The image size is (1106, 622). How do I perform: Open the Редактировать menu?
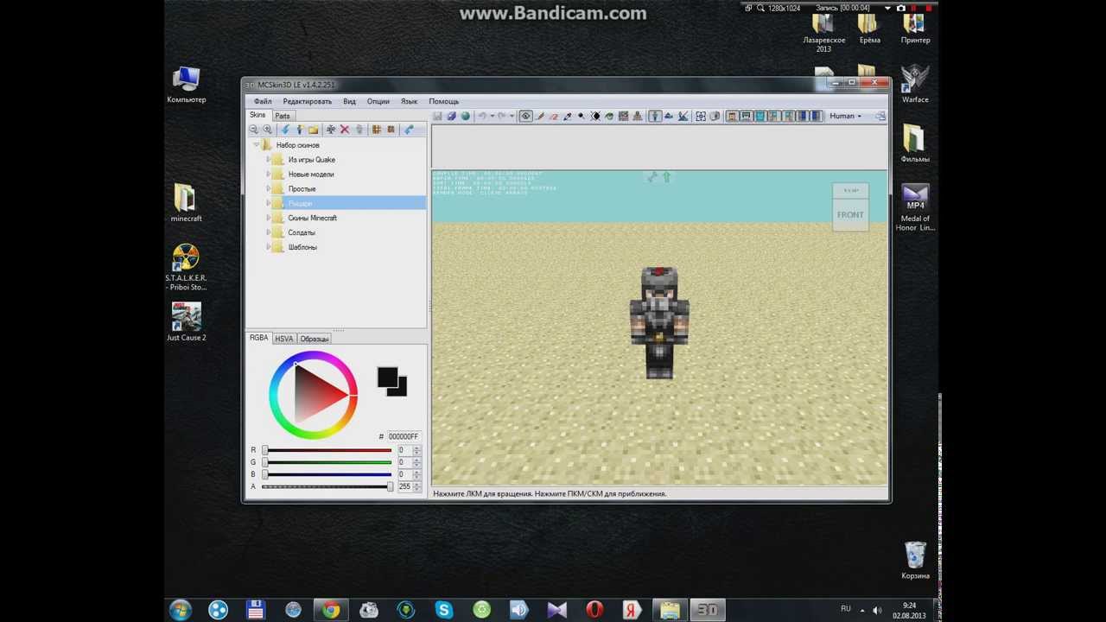pos(308,101)
